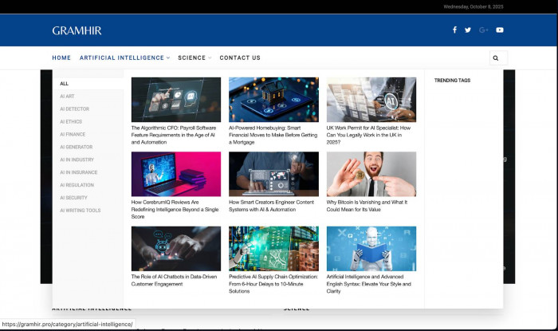Open the Facebook social icon
Viewport: 558px width, 331px height.
pos(455,30)
